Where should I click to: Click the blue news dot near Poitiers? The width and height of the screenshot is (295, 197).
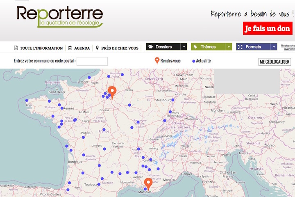[83, 137]
